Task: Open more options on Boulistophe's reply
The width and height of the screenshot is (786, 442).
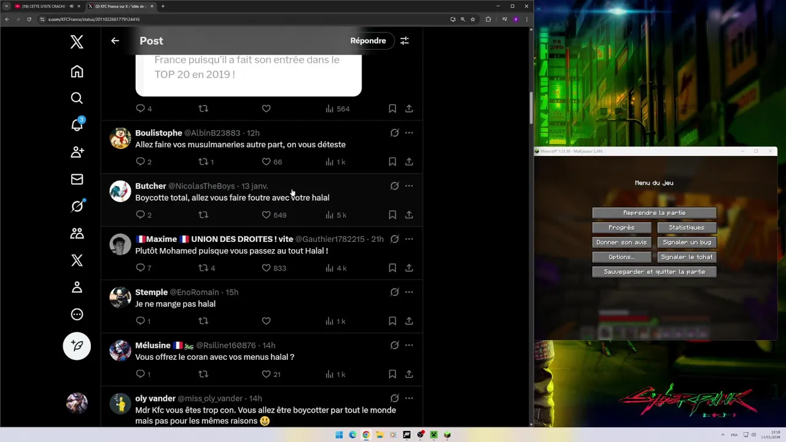Action: [x=409, y=133]
